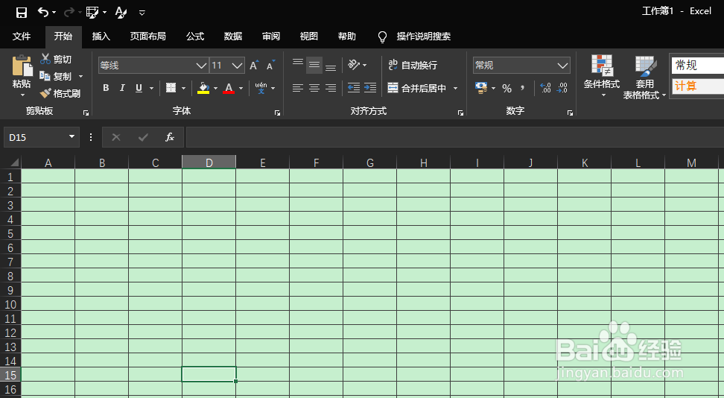The image size is (724, 398).
Task: Open the Font group dialog launcher
Action: [278, 113]
